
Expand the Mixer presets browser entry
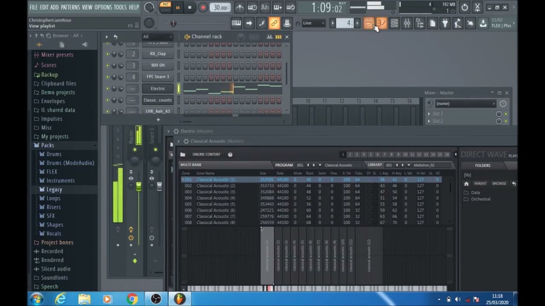[x=57, y=55]
